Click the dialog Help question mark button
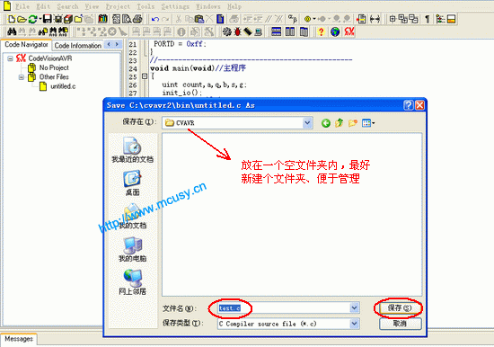 click(409, 105)
